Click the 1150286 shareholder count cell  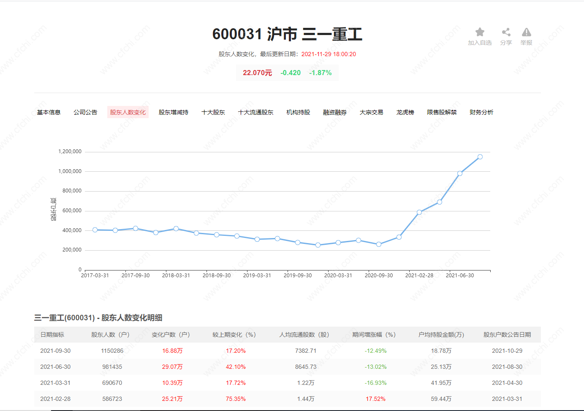tap(112, 351)
